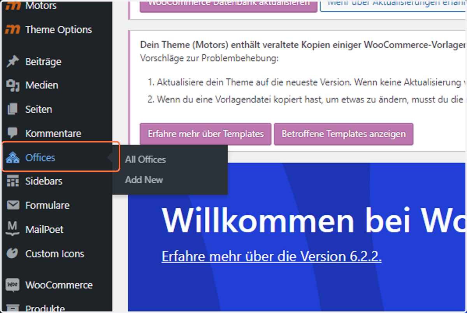Click the Kommentare speech bubble icon
Screen dimensions: 467x313
click(x=13, y=133)
